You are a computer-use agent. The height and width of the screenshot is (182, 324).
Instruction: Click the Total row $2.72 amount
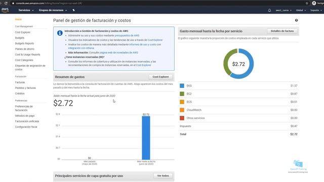coord(294,134)
